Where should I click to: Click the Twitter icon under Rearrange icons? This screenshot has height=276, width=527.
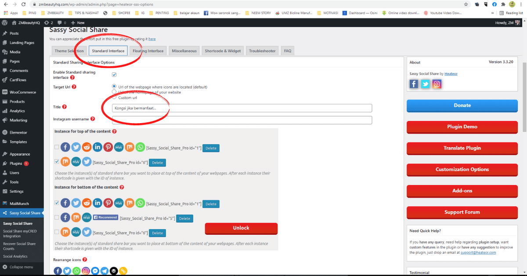click(x=67, y=271)
